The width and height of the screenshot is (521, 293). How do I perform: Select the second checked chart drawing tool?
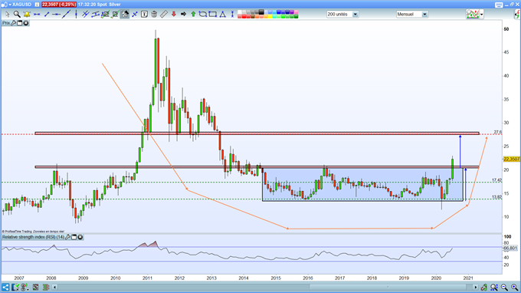point(115,15)
